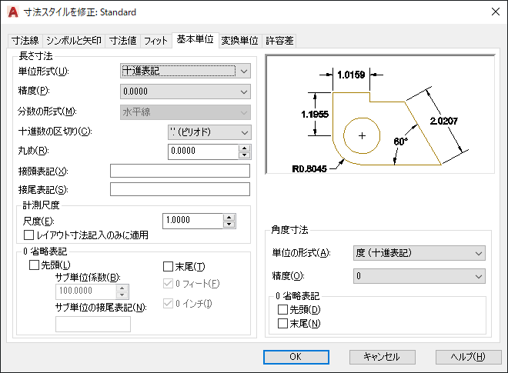Viewport: 508px width, 373px height.
Task: Click the 接尾表記 text field
Action: click(x=180, y=189)
